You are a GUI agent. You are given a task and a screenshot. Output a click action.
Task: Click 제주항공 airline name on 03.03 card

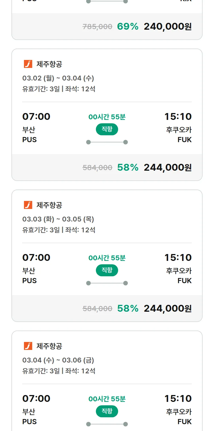[x=49, y=205]
